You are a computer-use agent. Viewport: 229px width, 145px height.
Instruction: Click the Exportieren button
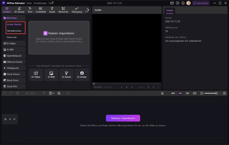(x=201, y=3)
